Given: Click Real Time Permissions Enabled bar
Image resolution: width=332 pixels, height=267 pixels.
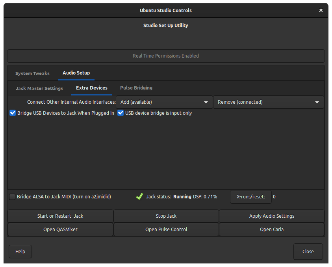Looking at the screenshot, I should tap(166, 56).
